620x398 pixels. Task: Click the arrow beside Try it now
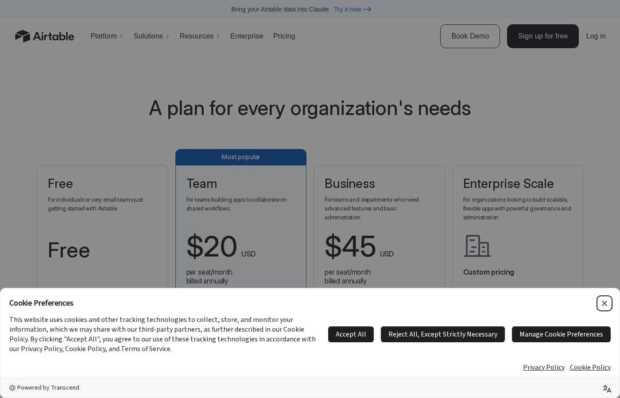pyautogui.click(x=367, y=9)
